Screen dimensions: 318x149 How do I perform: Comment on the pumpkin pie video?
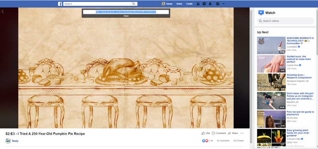(x=219, y=133)
